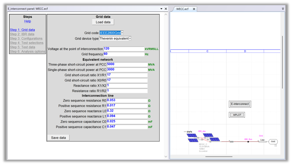Open the MPLOT block on canvas
This screenshot has height=165, width=292.
(x=237, y=115)
